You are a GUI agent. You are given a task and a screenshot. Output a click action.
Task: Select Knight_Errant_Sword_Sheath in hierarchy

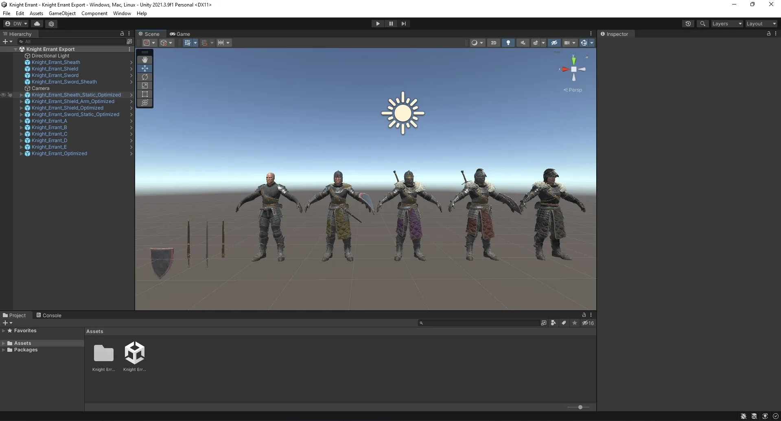click(64, 82)
